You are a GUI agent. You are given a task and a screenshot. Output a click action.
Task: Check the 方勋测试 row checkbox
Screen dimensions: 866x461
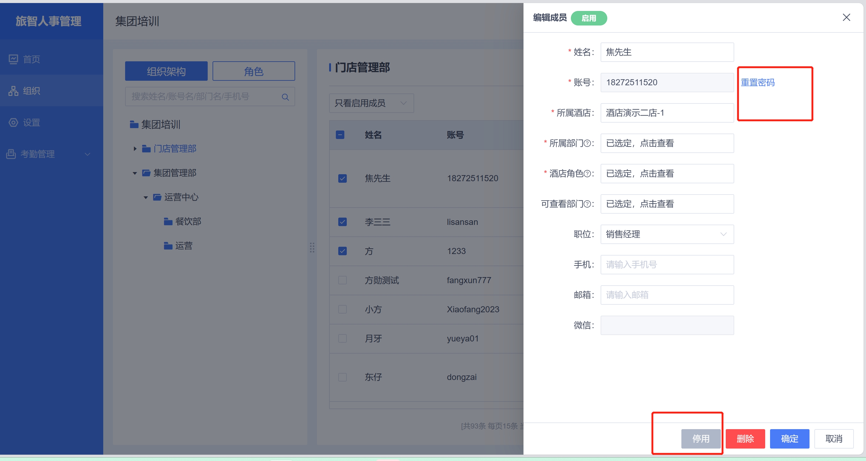point(342,280)
